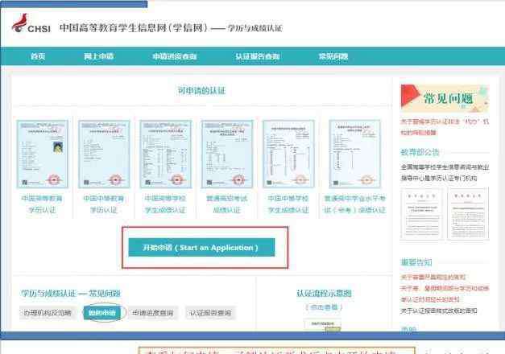Open the 认证报告查询 navigation item
Screen dimensions: 505x354
(257, 56)
